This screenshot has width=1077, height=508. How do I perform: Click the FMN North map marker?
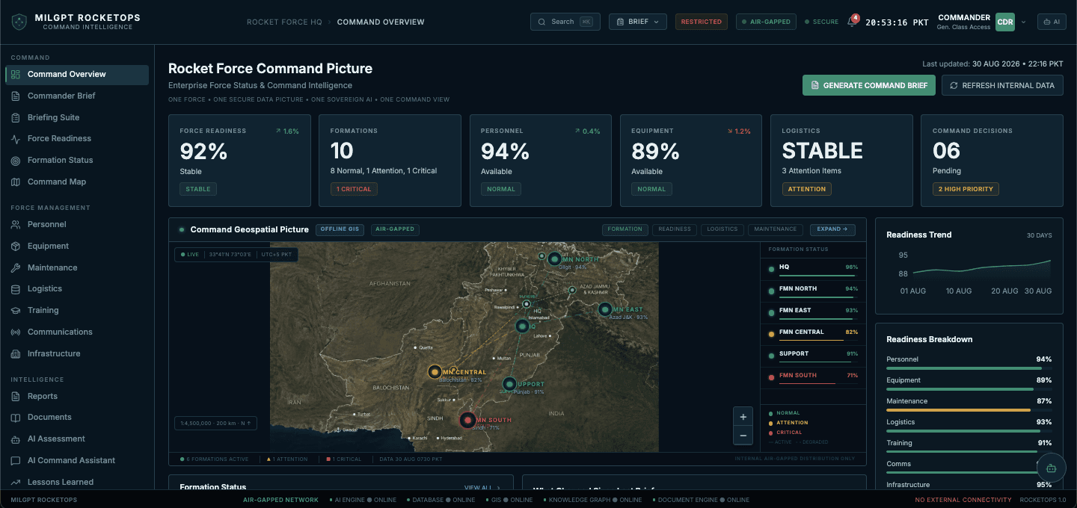[554, 259]
